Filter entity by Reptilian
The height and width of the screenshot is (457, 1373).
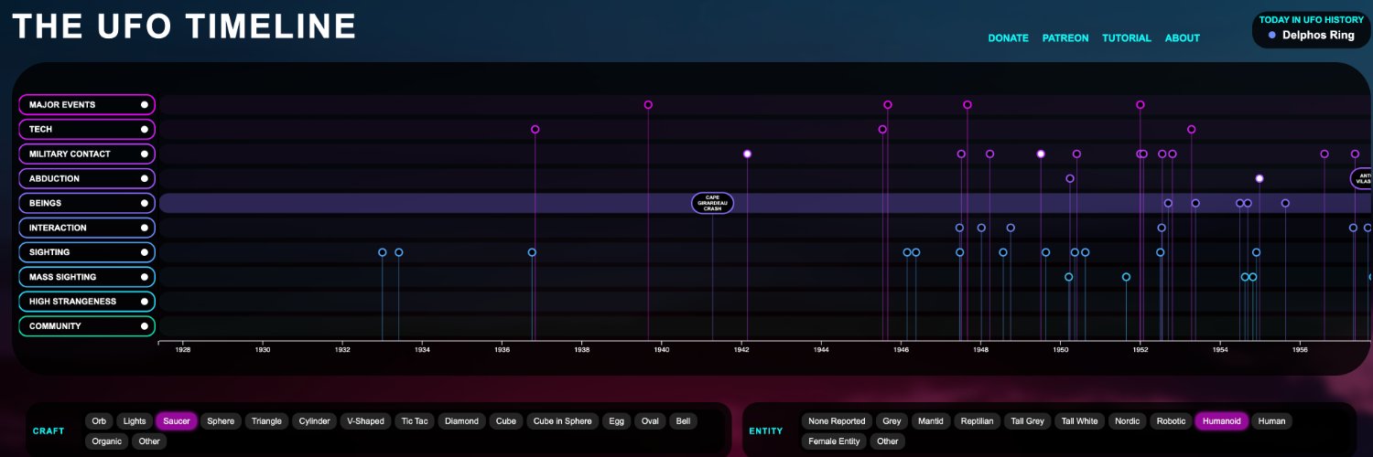978,421
